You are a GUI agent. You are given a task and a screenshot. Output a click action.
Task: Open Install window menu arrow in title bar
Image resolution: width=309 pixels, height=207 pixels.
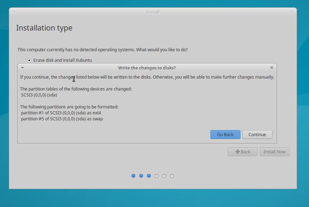point(14,12)
